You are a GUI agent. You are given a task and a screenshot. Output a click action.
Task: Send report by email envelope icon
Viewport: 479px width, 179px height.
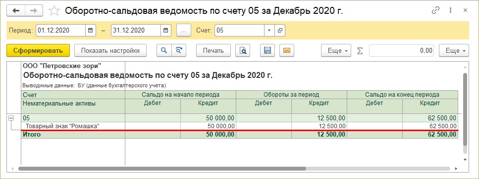pyautogui.click(x=286, y=50)
